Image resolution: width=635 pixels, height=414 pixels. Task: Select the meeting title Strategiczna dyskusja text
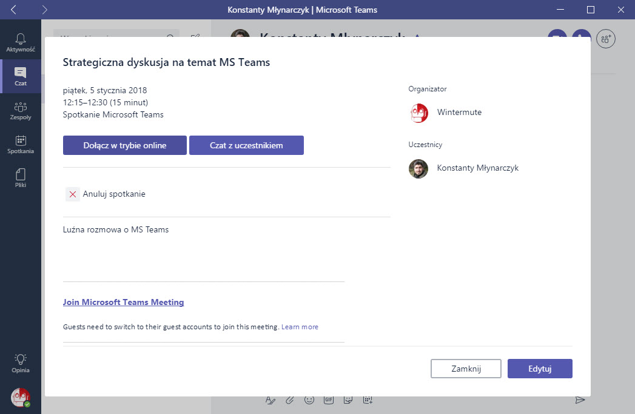pos(166,62)
